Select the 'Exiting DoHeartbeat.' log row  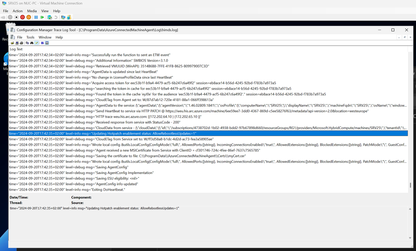tap(208, 190)
